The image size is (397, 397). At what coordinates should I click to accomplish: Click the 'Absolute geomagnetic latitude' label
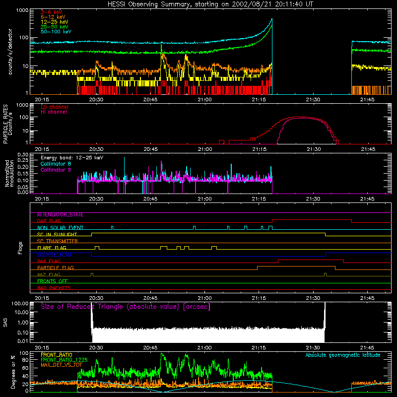click(x=343, y=355)
